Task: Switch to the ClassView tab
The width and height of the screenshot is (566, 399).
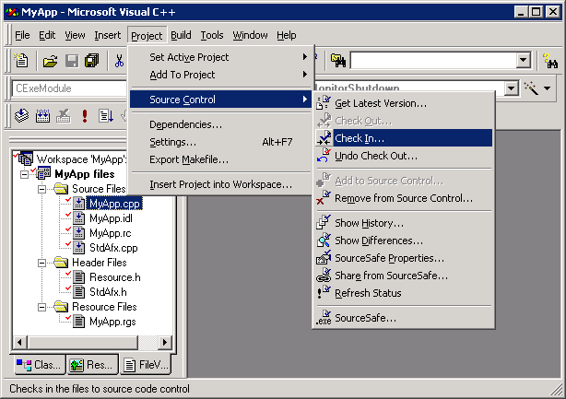Action: click(x=39, y=365)
